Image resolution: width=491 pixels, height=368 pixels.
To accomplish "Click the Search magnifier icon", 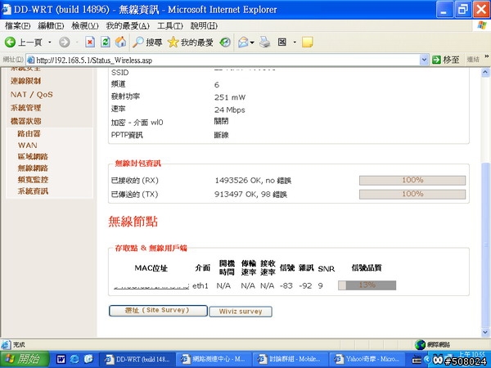I will [x=138, y=42].
